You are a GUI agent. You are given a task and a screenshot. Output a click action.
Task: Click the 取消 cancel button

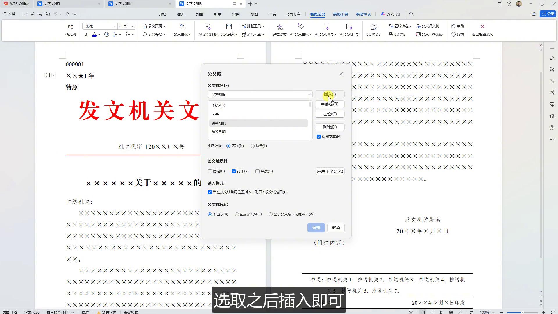(x=336, y=228)
